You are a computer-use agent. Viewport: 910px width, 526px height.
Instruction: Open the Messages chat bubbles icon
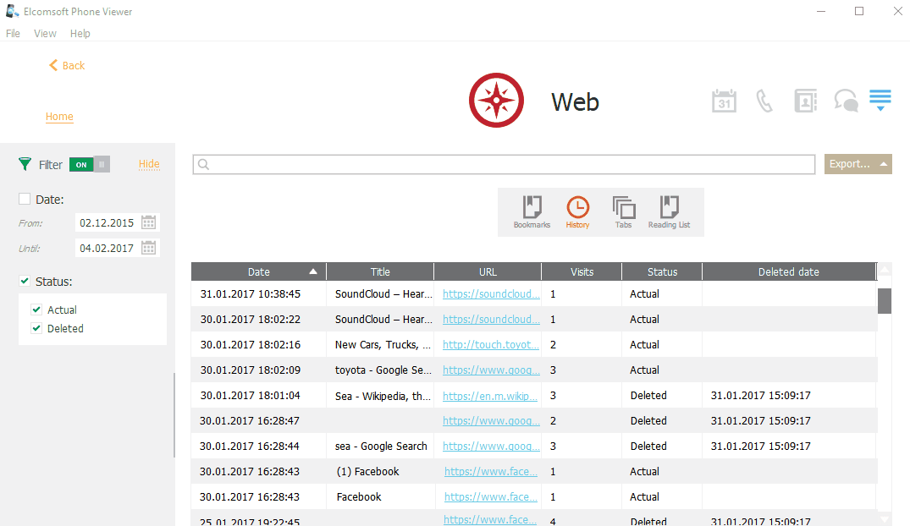point(846,101)
